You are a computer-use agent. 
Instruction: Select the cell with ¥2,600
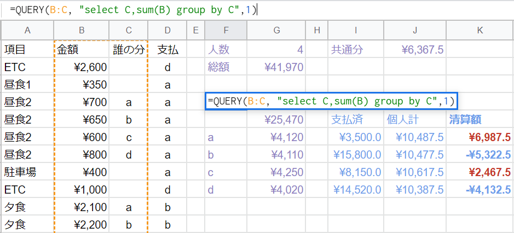82,67
